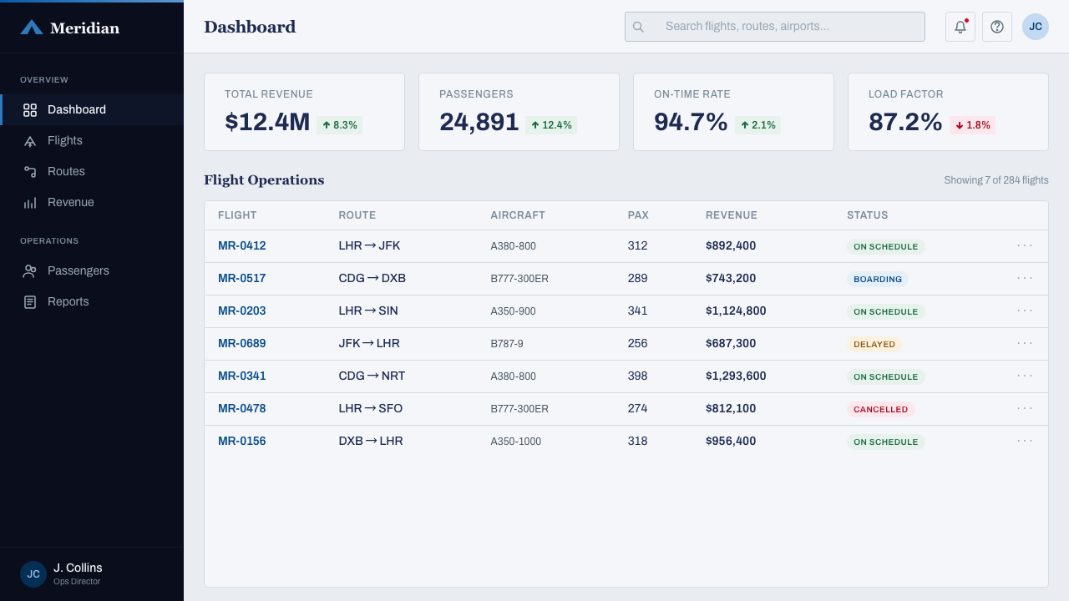Open the notifications bell

pyautogui.click(x=960, y=27)
